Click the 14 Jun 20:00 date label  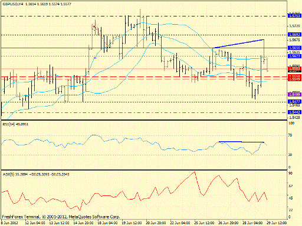[84, 223]
